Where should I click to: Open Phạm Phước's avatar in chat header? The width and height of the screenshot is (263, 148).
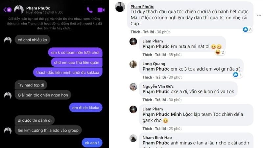click(x=19, y=10)
